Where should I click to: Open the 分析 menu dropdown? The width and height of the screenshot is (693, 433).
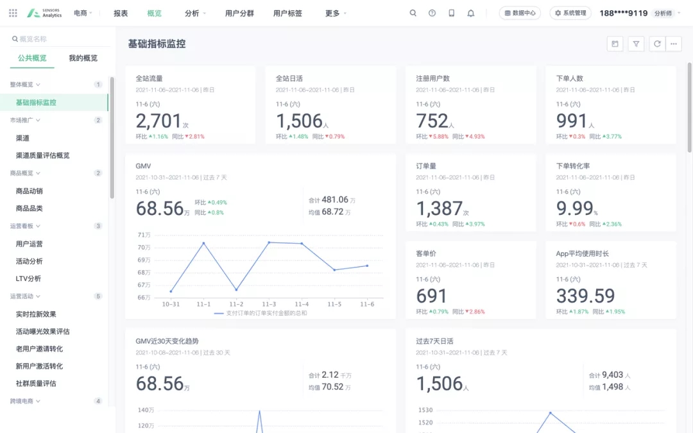pyautogui.click(x=195, y=13)
